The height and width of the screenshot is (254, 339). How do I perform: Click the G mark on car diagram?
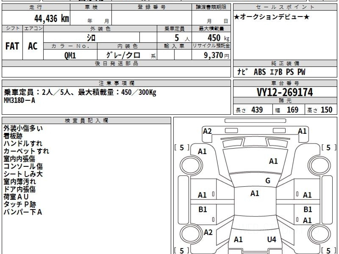(268, 181)
